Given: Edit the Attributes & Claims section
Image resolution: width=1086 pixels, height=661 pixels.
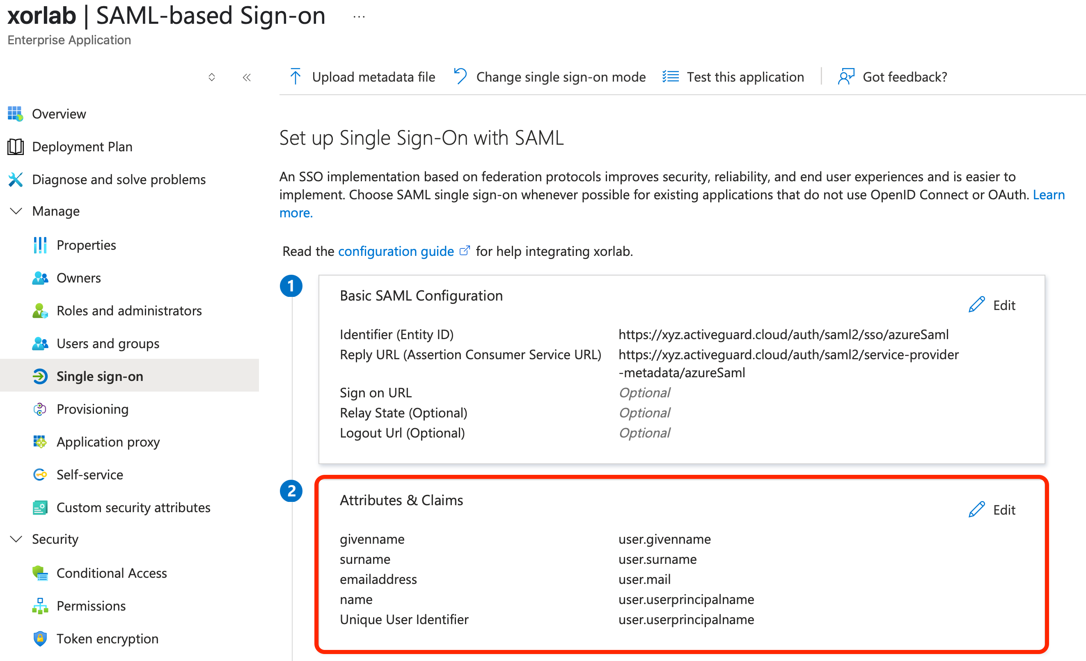Looking at the screenshot, I should tap(992, 510).
